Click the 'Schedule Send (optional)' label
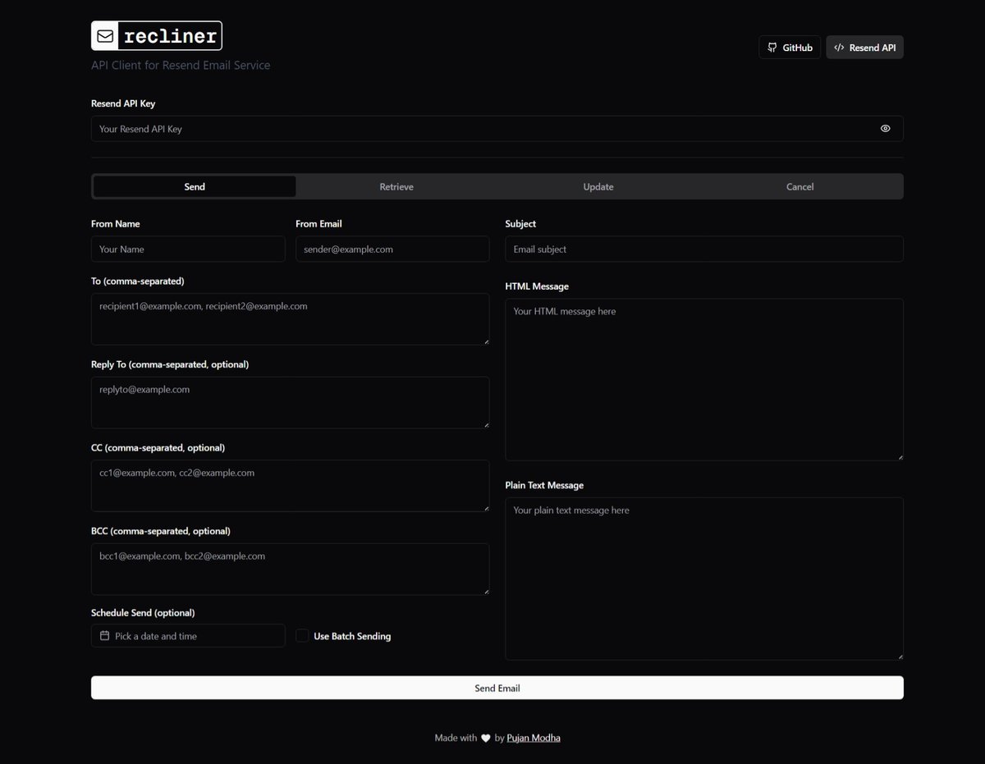The width and height of the screenshot is (985, 764). (143, 613)
